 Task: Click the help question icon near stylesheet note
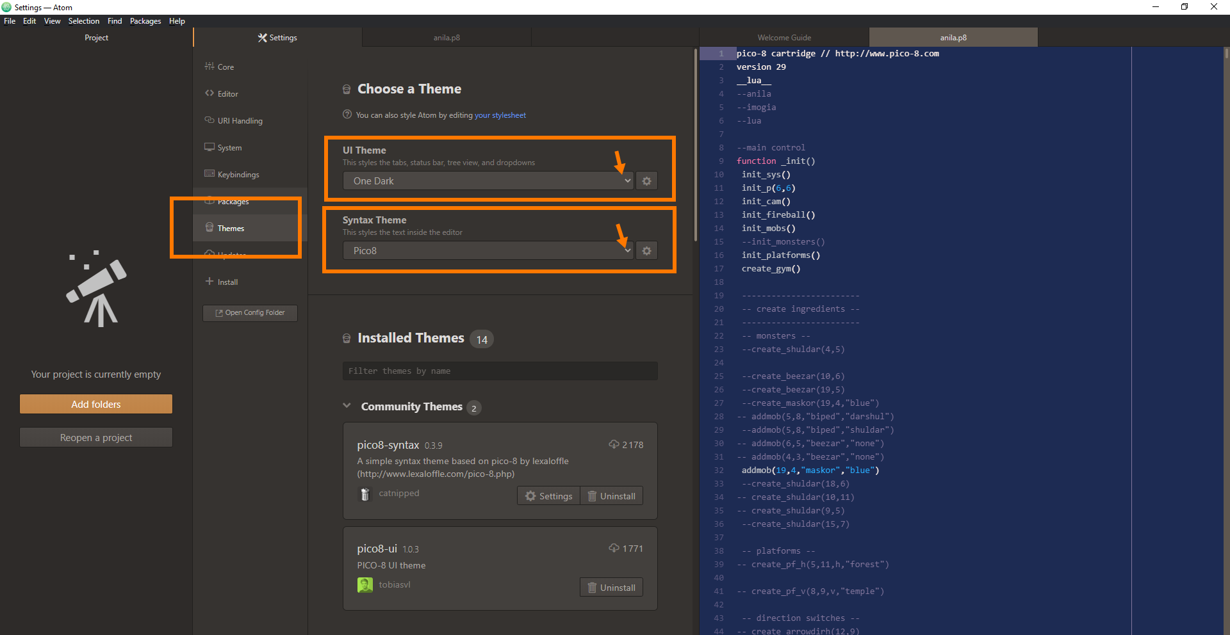(x=347, y=115)
